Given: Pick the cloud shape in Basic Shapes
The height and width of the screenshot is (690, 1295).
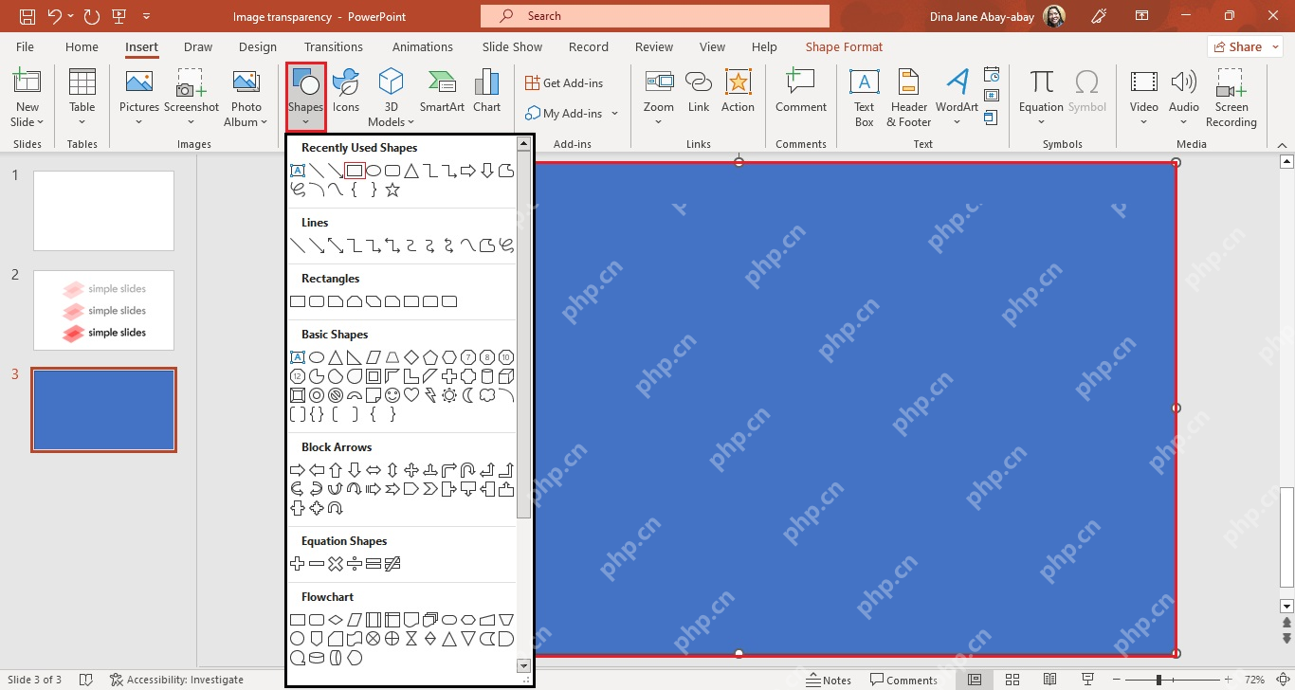Looking at the screenshot, I should 487,395.
